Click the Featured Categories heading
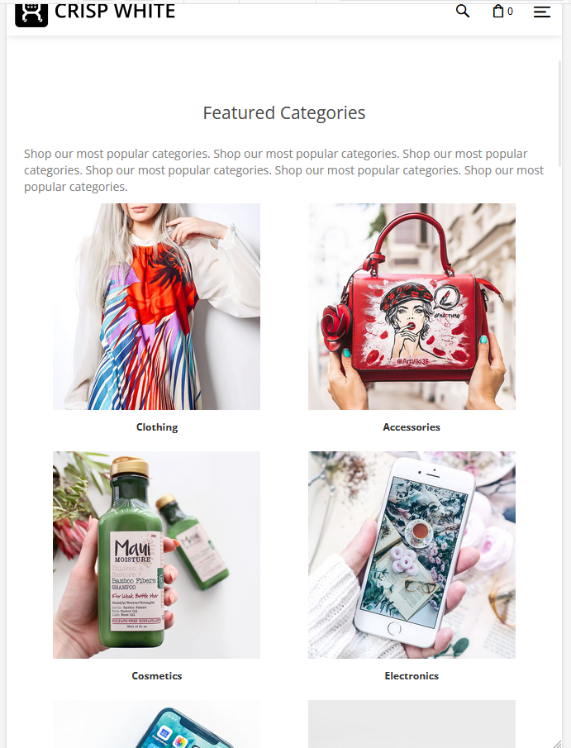The image size is (571, 748). pyautogui.click(x=284, y=113)
